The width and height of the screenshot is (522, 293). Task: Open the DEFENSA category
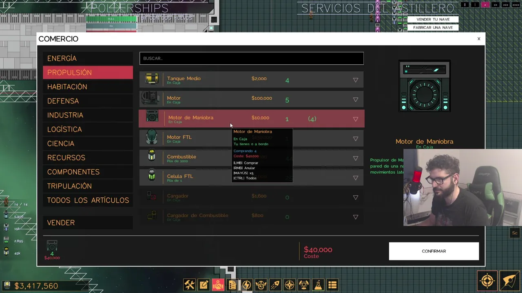[88, 101]
